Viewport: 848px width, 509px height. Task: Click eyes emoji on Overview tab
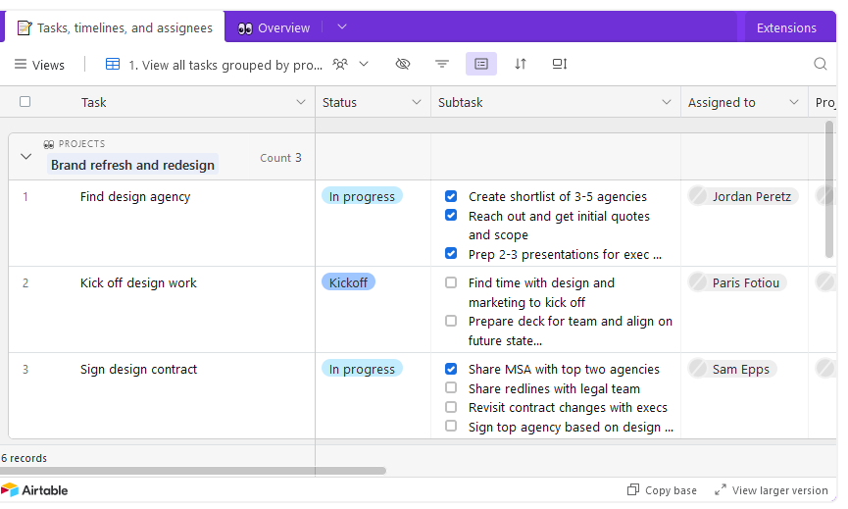(245, 28)
